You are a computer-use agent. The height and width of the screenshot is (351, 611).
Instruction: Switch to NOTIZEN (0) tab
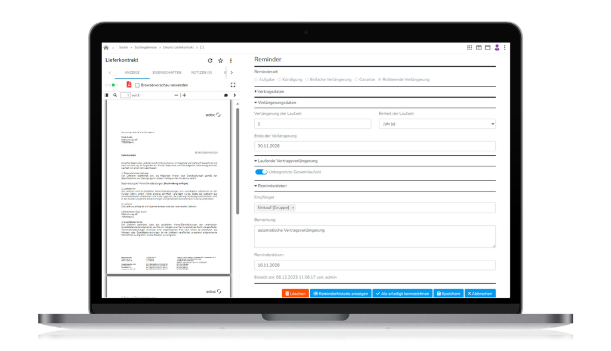tap(202, 73)
